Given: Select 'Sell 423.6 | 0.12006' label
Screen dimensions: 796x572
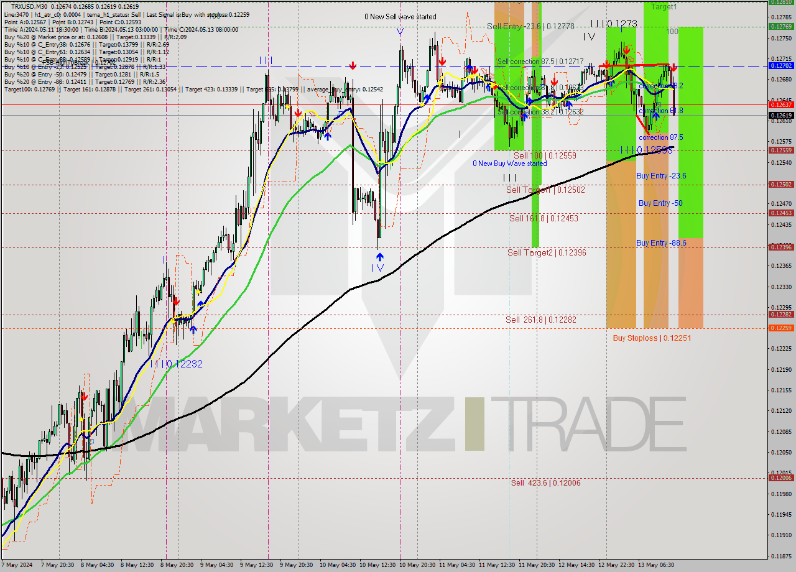Looking at the screenshot, I should tap(546, 482).
